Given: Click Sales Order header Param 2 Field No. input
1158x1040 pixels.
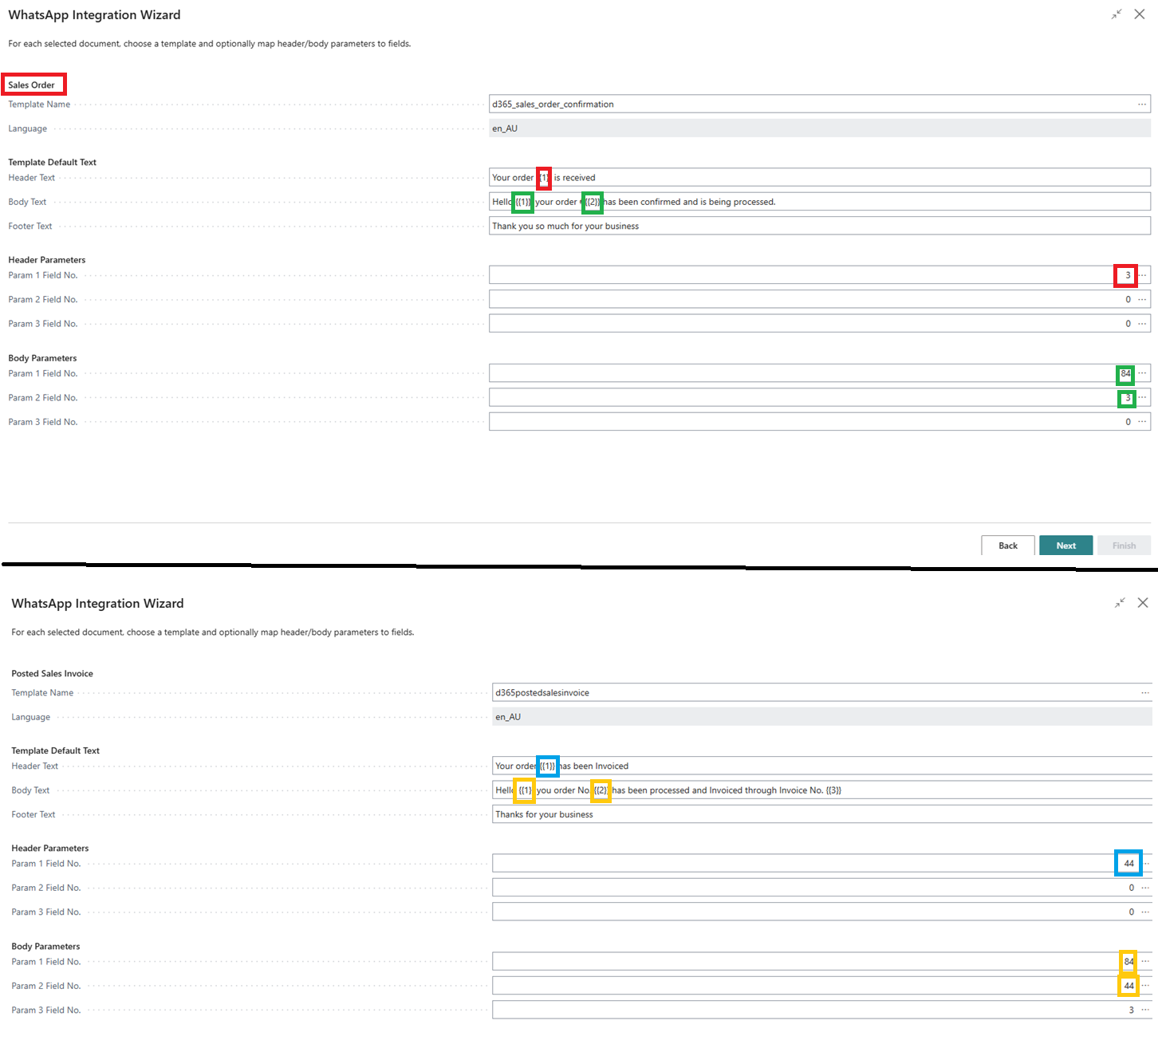Looking at the screenshot, I should pyautogui.click(x=798, y=300).
